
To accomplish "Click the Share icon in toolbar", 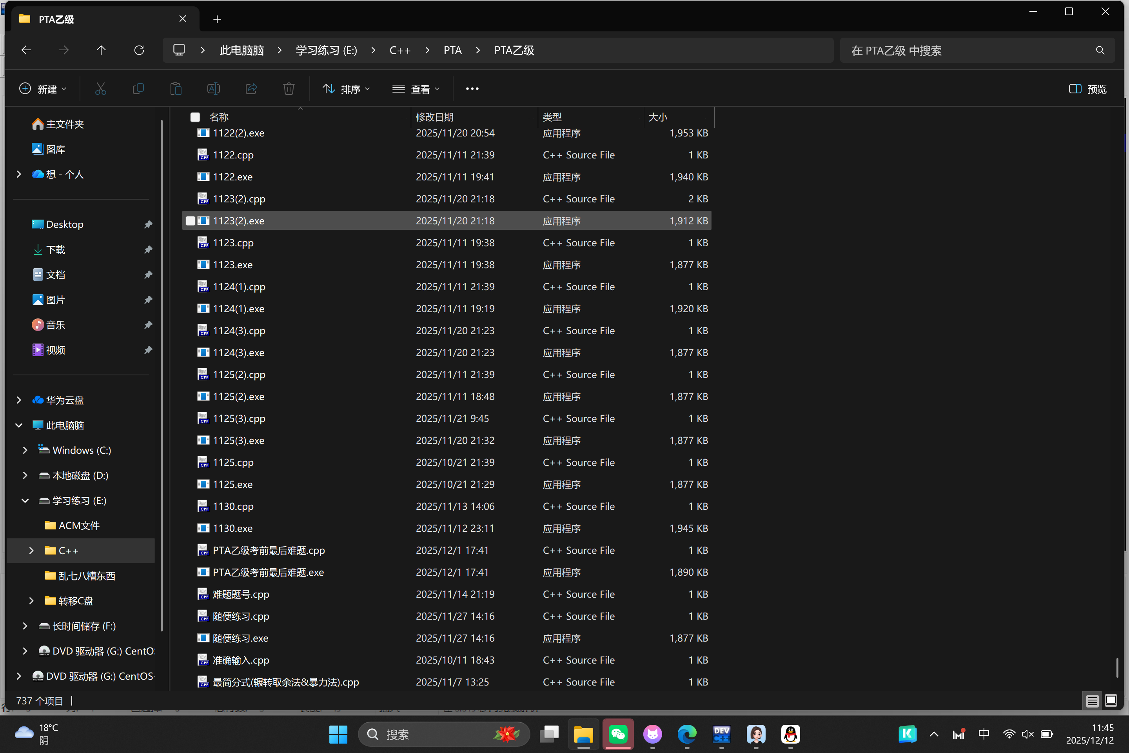I will [x=251, y=89].
